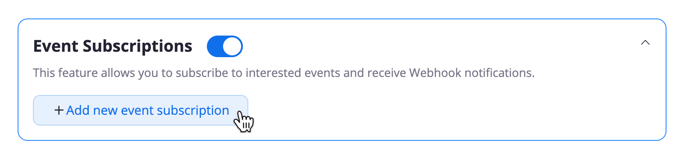The width and height of the screenshot is (685, 162).
Task: Click the plus icon beside Add new
Action: tap(59, 110)
